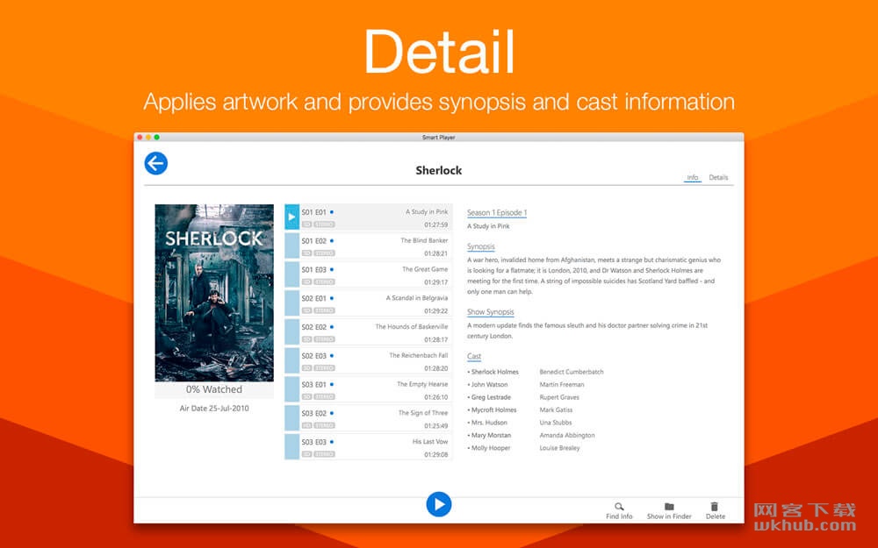Select episode S03 E03 His Last Vow
The width and height of the screenshot is (878, 548).
[368, 447]
